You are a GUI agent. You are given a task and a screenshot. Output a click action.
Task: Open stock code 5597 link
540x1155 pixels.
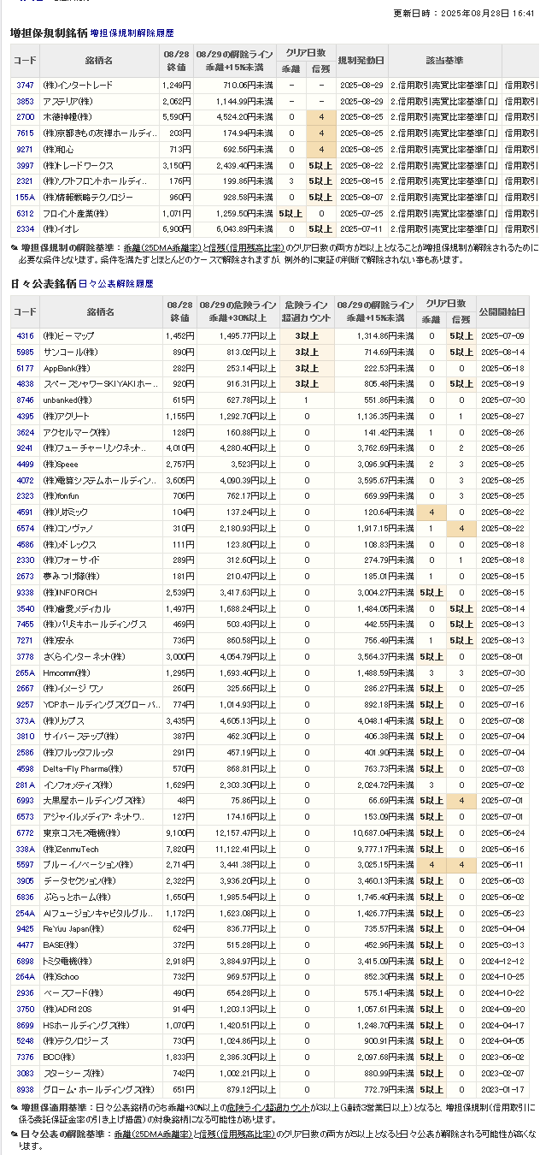click(x=25, y=865)
